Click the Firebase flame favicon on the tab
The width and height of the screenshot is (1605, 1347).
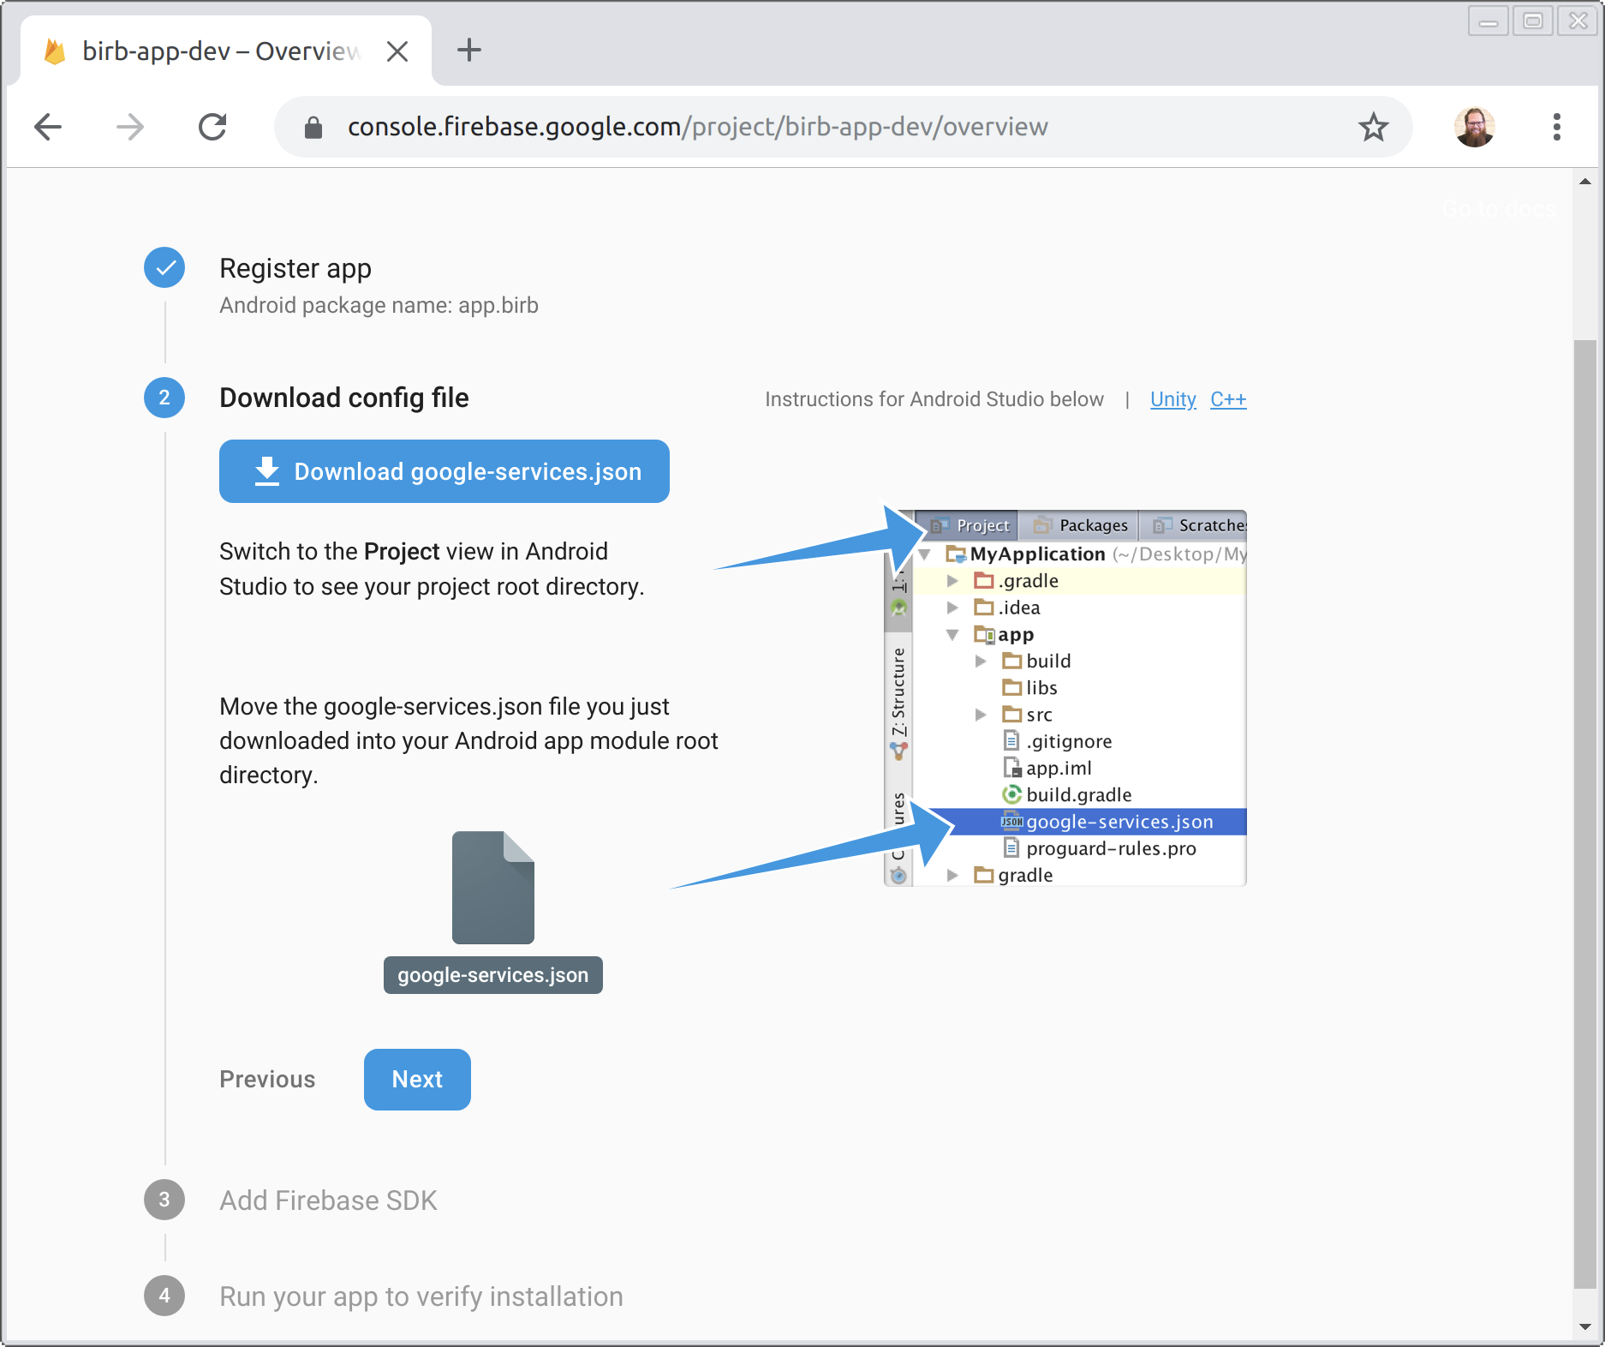tap(55, 51)
